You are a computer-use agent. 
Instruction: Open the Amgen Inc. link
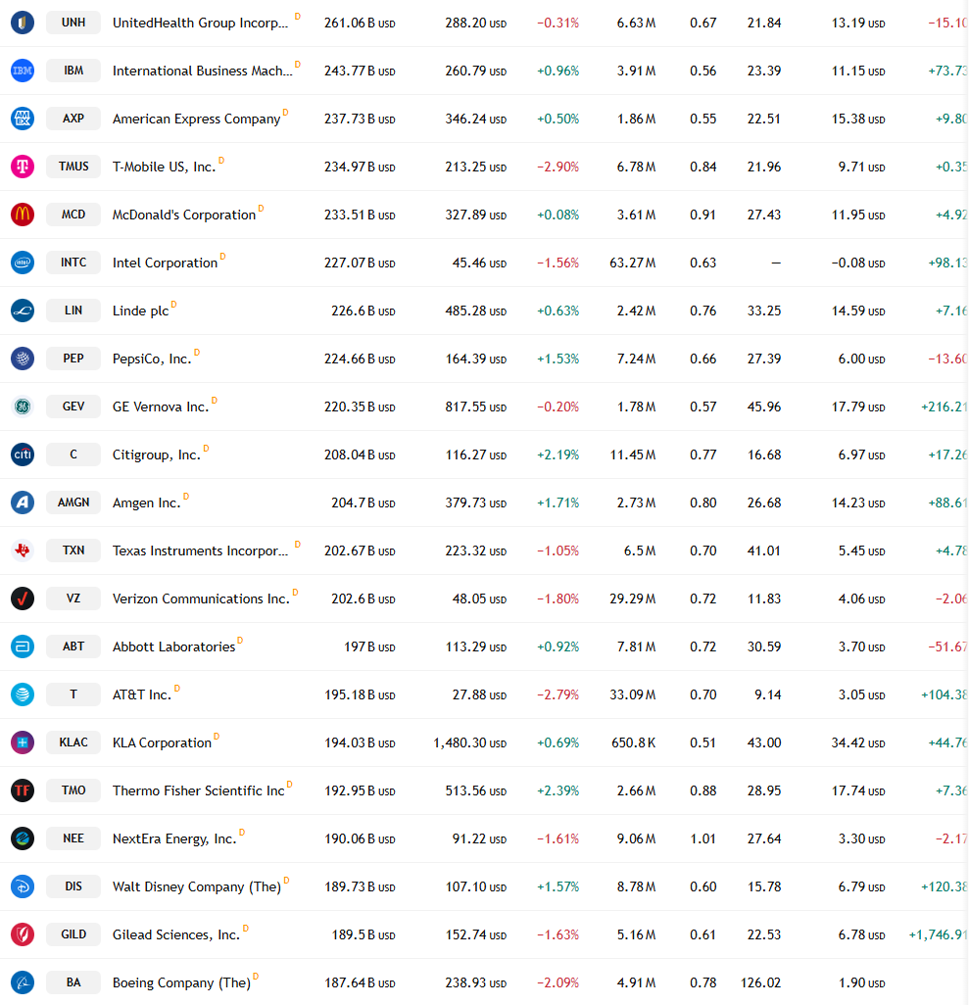(146, 503)
